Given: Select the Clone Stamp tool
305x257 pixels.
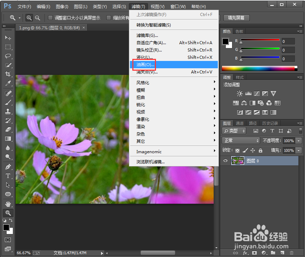Looking at the screenshot, I should tap(8, 111).
